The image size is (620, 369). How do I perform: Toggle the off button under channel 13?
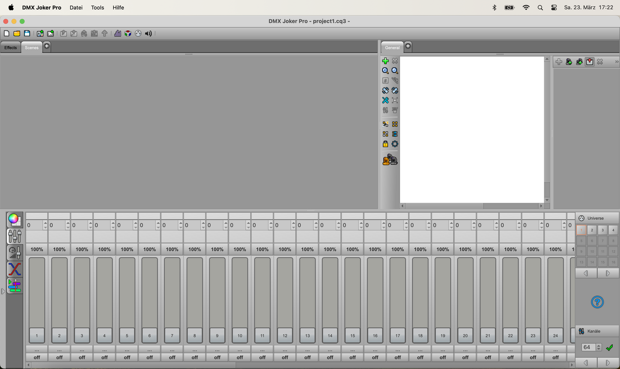tap(308, 357)
